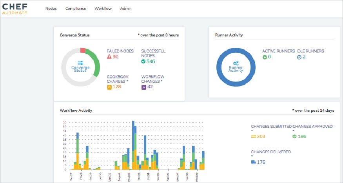The image size is (343, 183).
Task: Open the Compliance menu
Action: [76, 9]
